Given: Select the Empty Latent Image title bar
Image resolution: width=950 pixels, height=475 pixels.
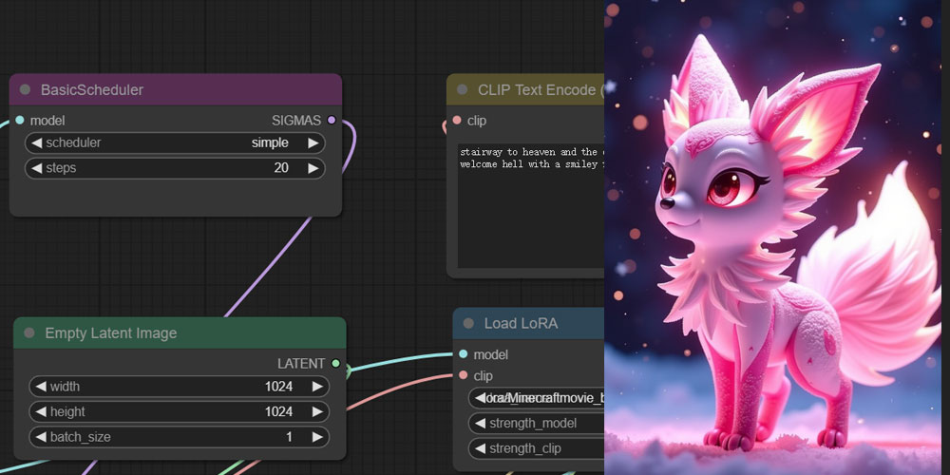Looking at the screenshot, I should click(180, 332).
